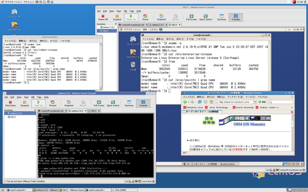
Task: Click Firefox page vertical scrollbar
Action: pos(293,133)
